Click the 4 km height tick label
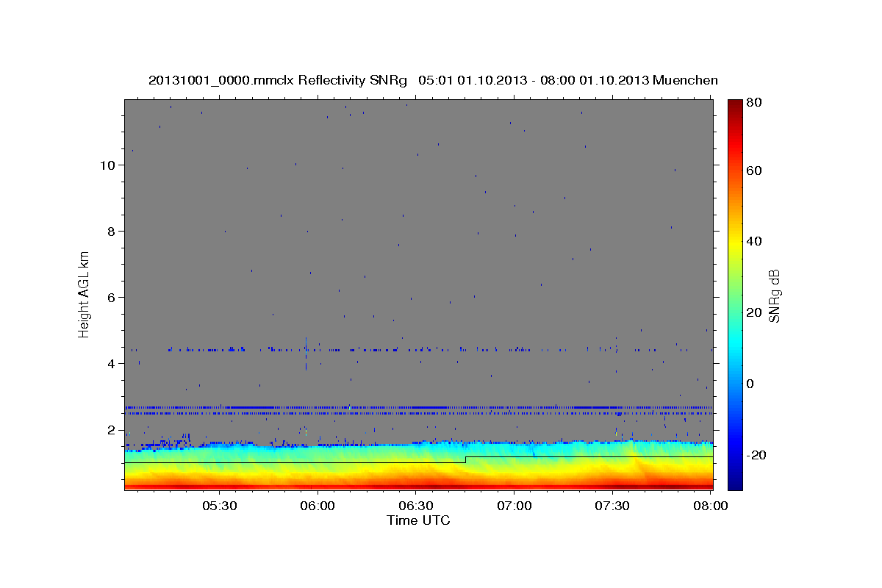Viewport: 882px width, 588px height. (111, 364)
